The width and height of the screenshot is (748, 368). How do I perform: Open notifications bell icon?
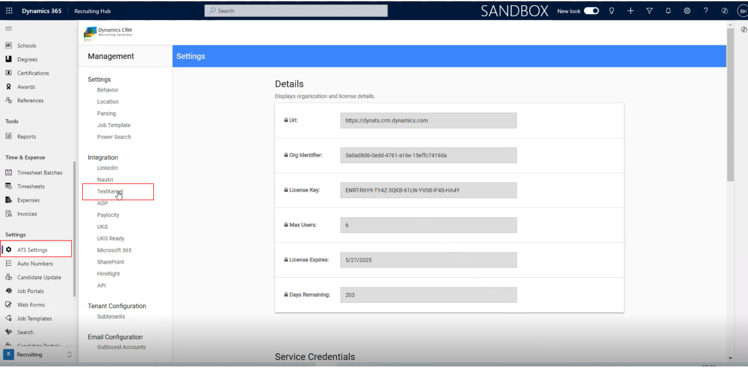668,11
